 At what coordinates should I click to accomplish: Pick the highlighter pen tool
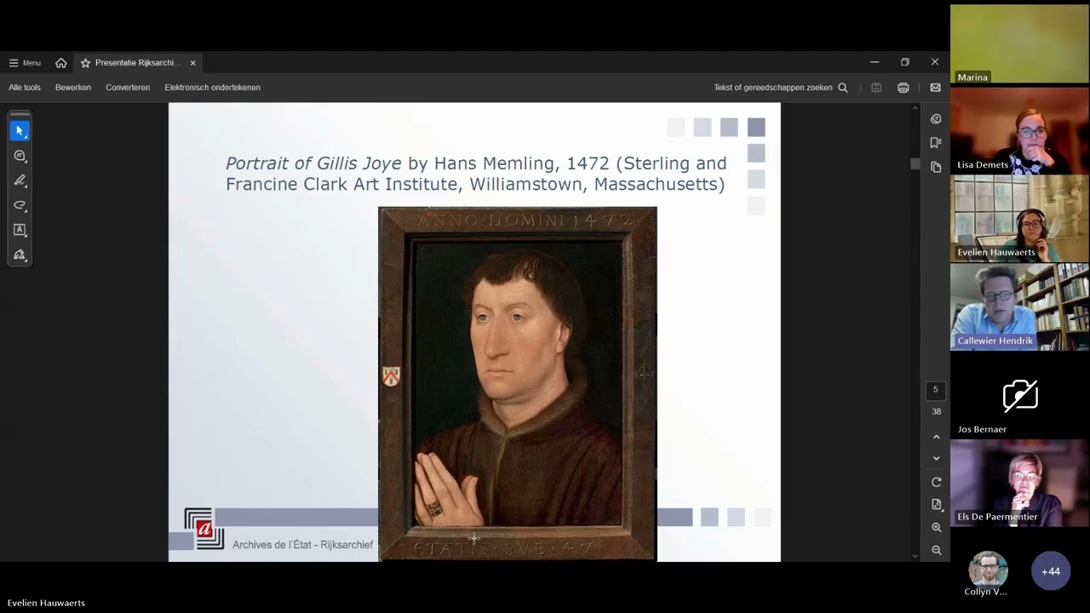coord(20,180)
